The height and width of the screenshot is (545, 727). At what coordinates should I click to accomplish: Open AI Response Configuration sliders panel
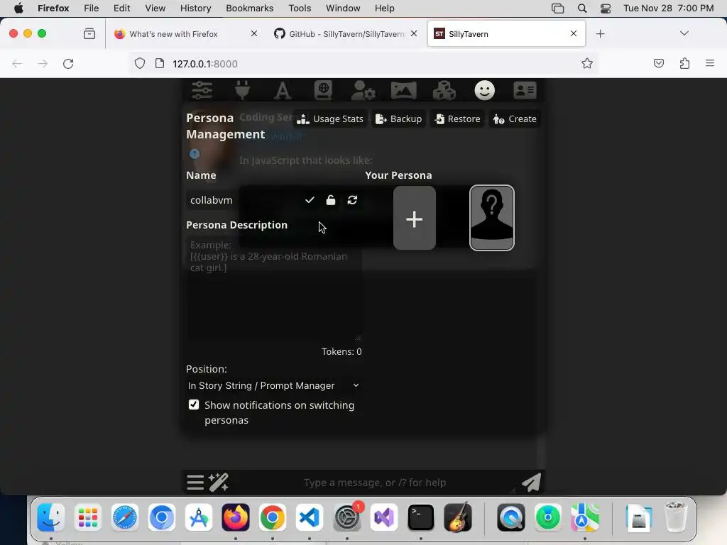tap(202, 90)
